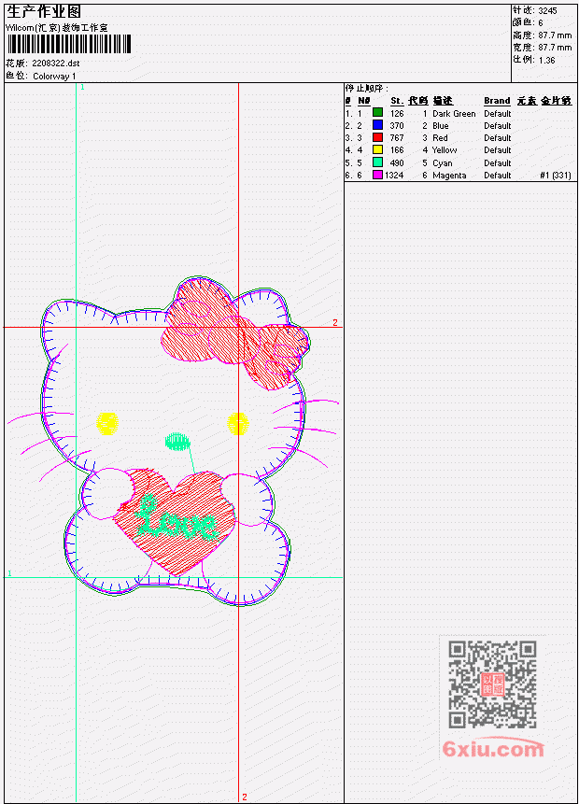This screenshot has height=804, width=579.
Task: Click the scale value '1.36'
Action: tap(546, 60)
